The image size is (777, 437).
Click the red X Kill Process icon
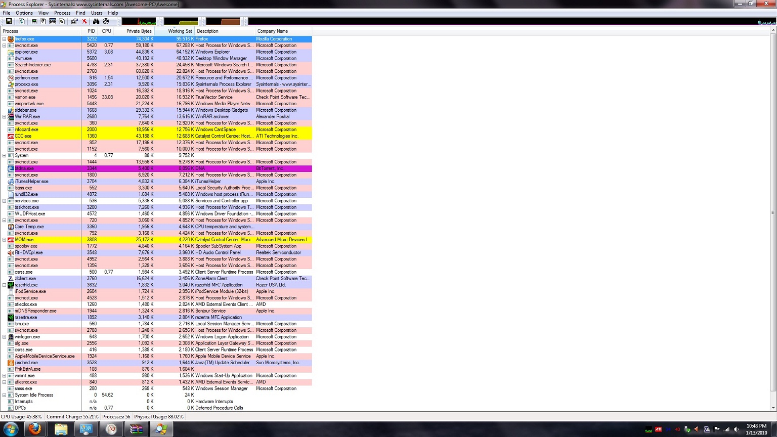[84, 21]
